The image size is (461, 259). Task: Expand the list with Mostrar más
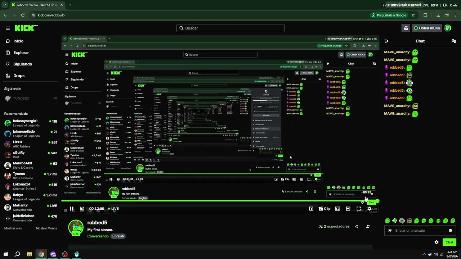(x=13, y=228)
